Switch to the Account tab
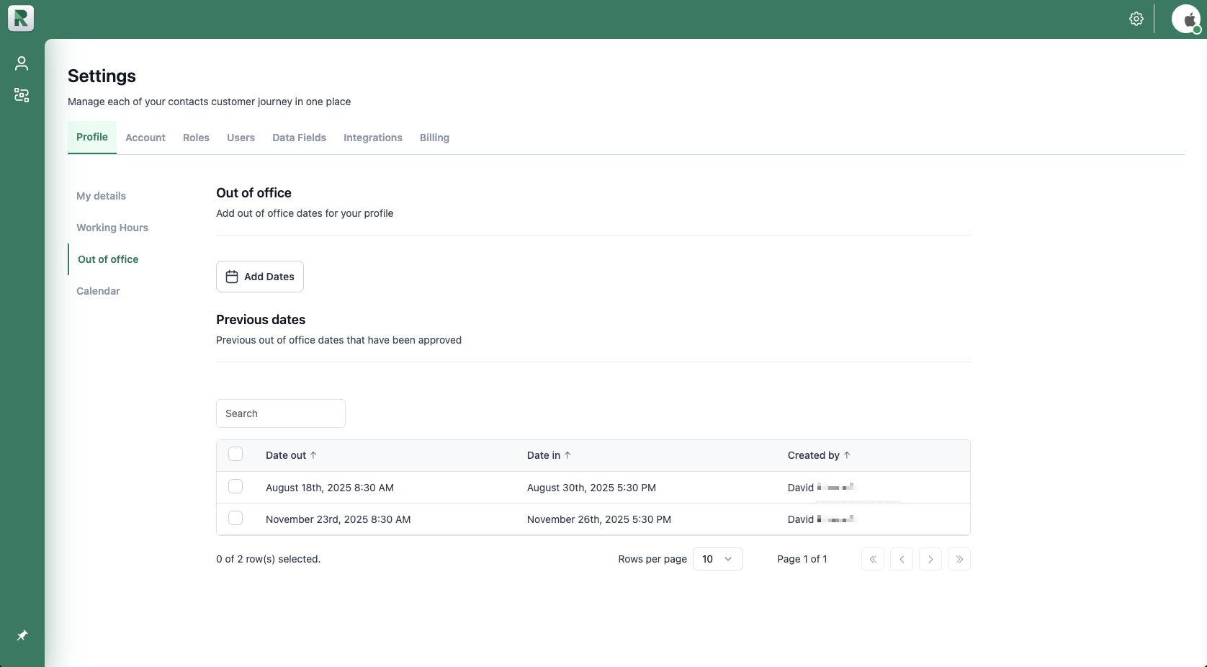Image resolution: width=1207 pixels, height=667 pixels. point(145,138)
